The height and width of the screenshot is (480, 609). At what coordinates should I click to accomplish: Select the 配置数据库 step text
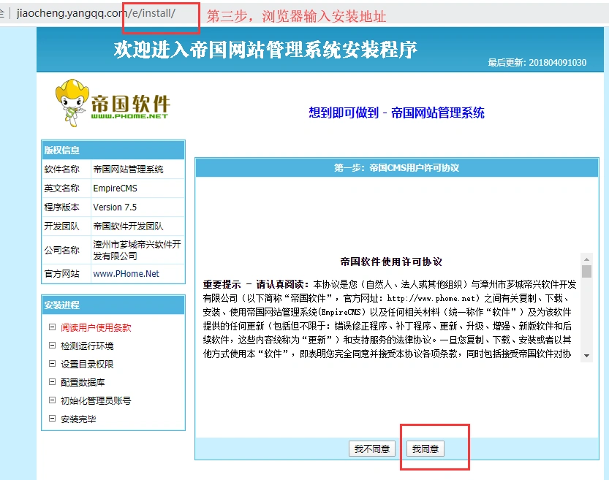(83, 382)
